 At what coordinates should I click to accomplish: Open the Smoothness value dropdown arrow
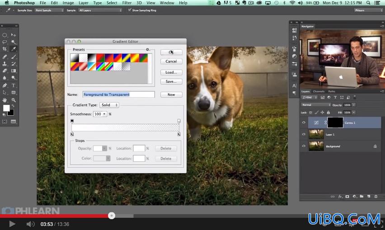104,114
